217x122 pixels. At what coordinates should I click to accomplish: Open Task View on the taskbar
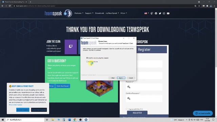click(47, 120)
